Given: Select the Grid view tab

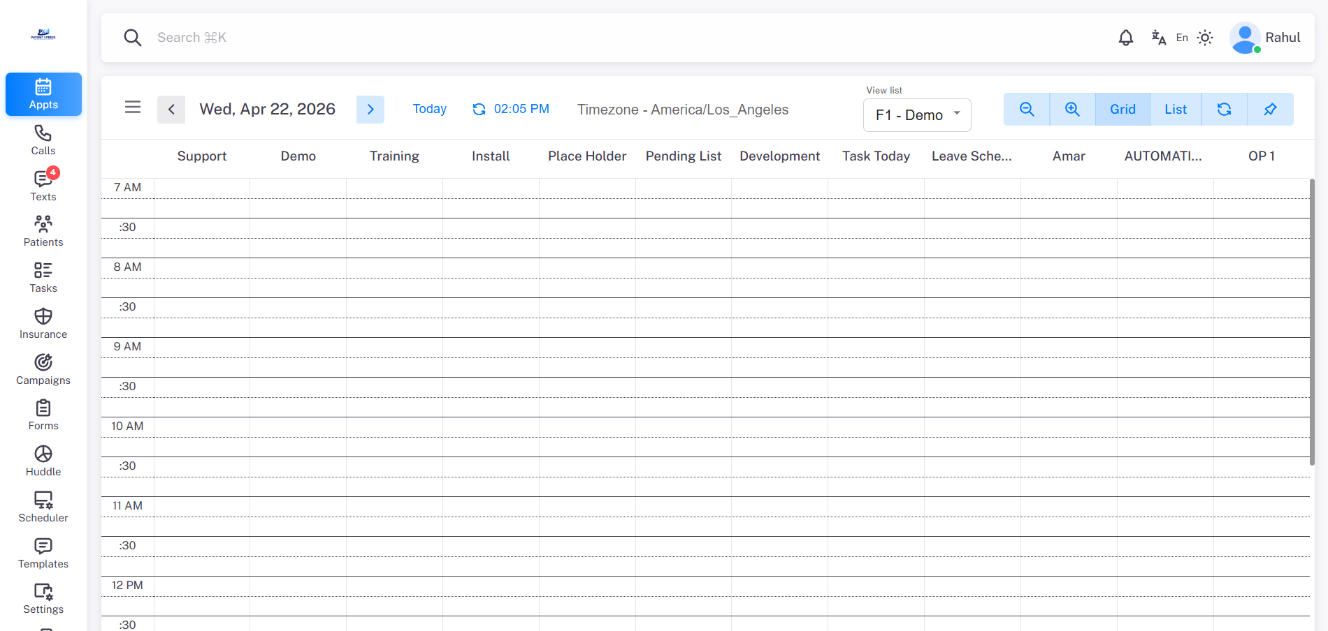Looking at the screenshot, I should coord(1122,109).
